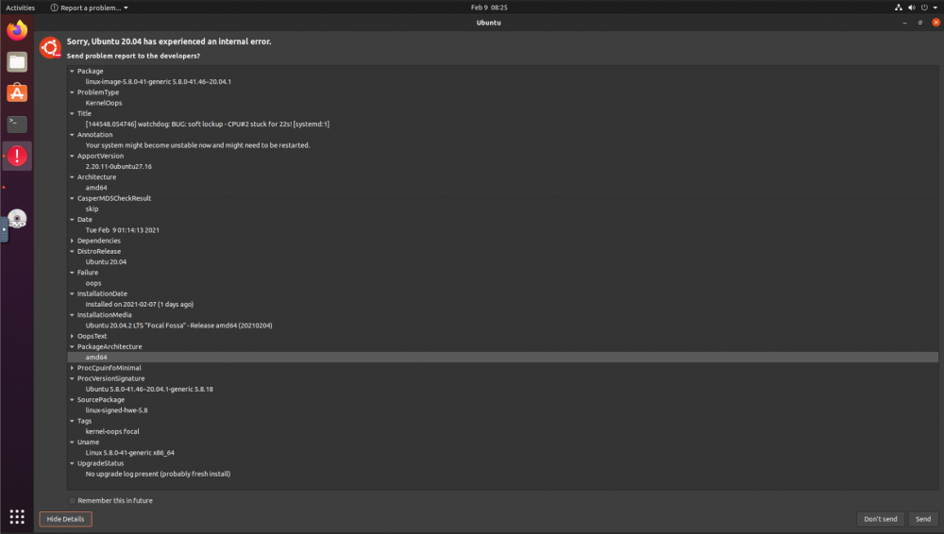
Task: Select the 'skip' value row
Action: pyautogui.click(x=503, y=209)
